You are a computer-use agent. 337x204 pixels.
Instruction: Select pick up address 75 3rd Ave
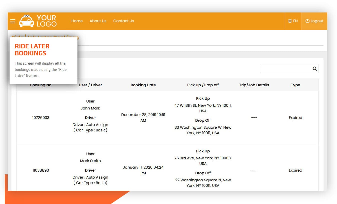click(x=203, y=161)
